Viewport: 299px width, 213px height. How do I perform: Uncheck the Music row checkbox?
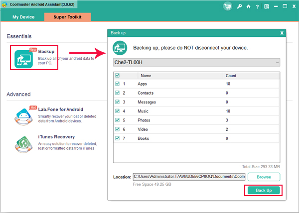[117, 111]
